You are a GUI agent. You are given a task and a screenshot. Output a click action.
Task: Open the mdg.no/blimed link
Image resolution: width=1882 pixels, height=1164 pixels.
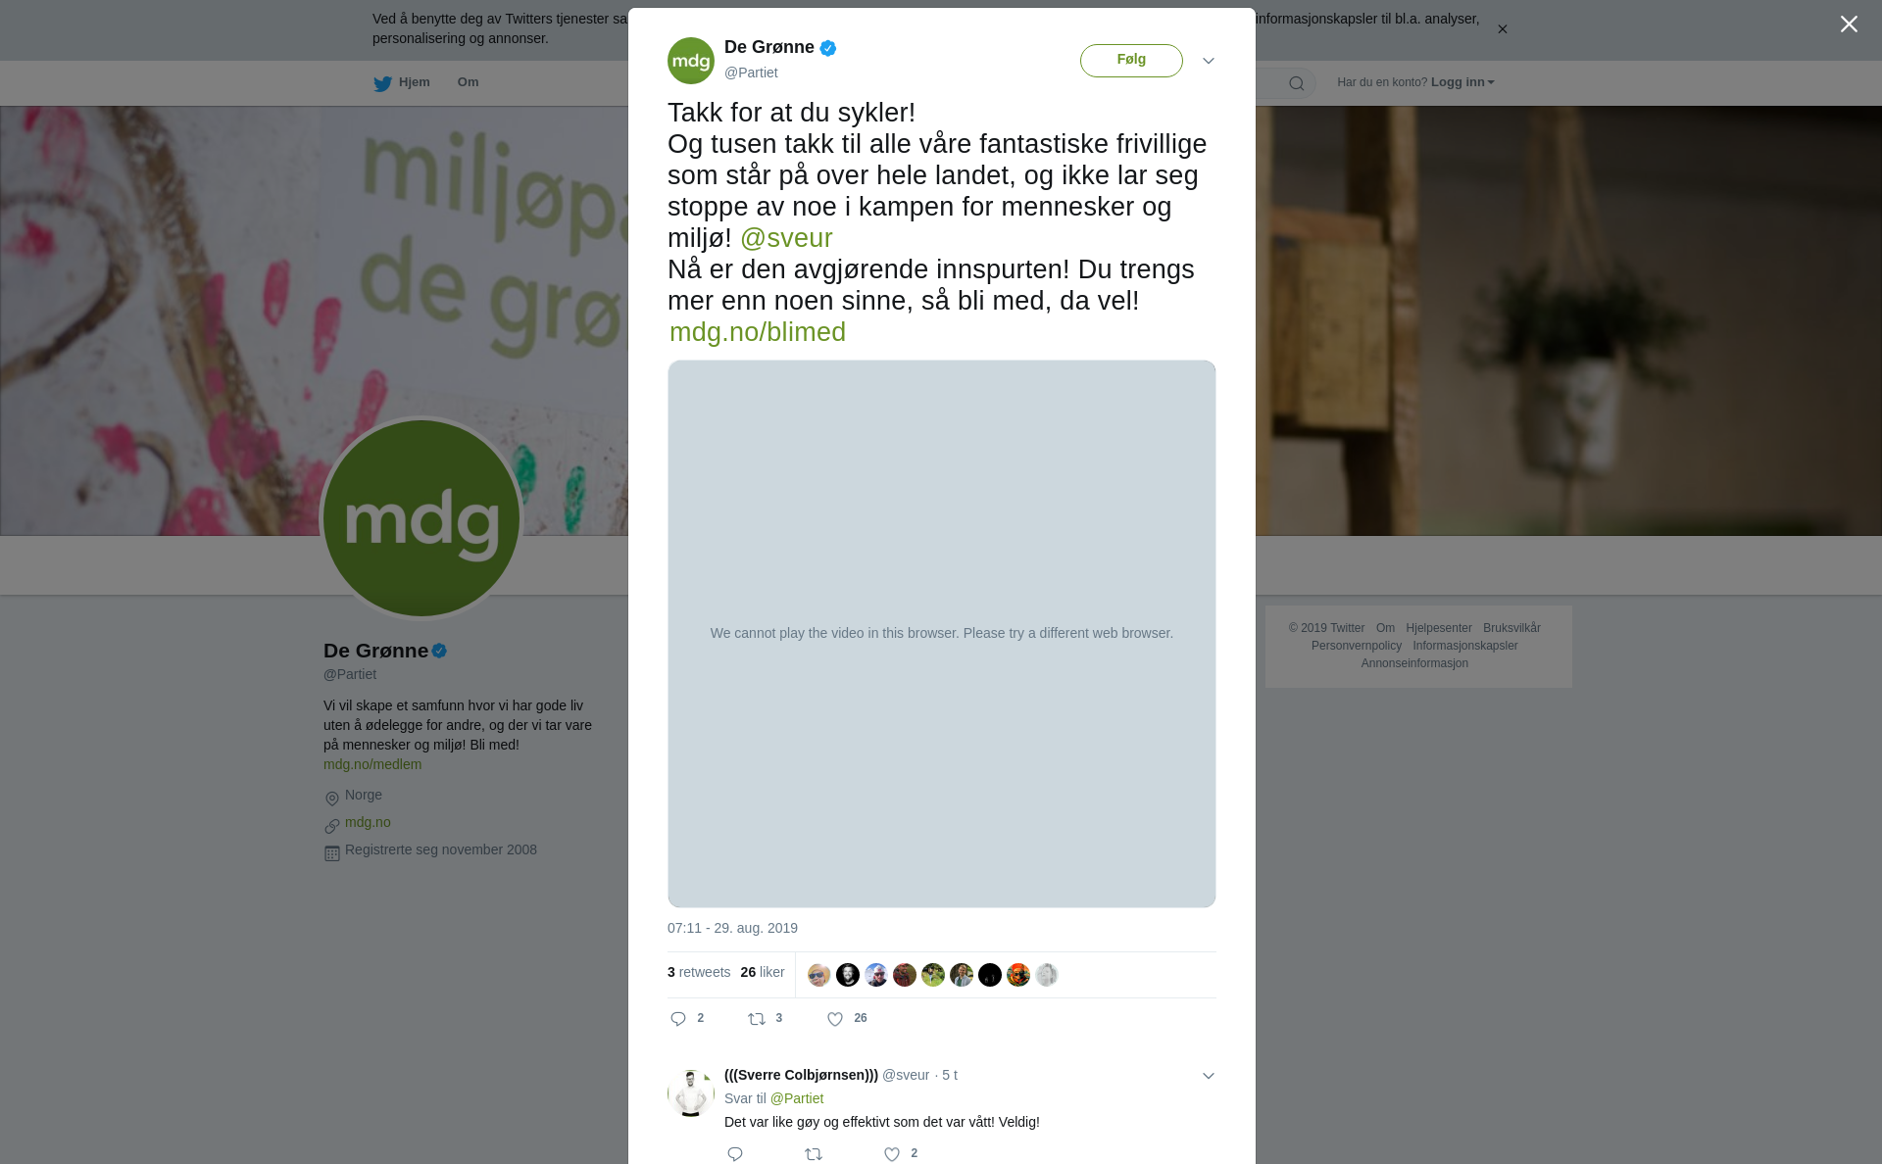(758, 332)
